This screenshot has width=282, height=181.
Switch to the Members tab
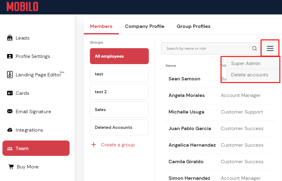[x=101, y=26]
